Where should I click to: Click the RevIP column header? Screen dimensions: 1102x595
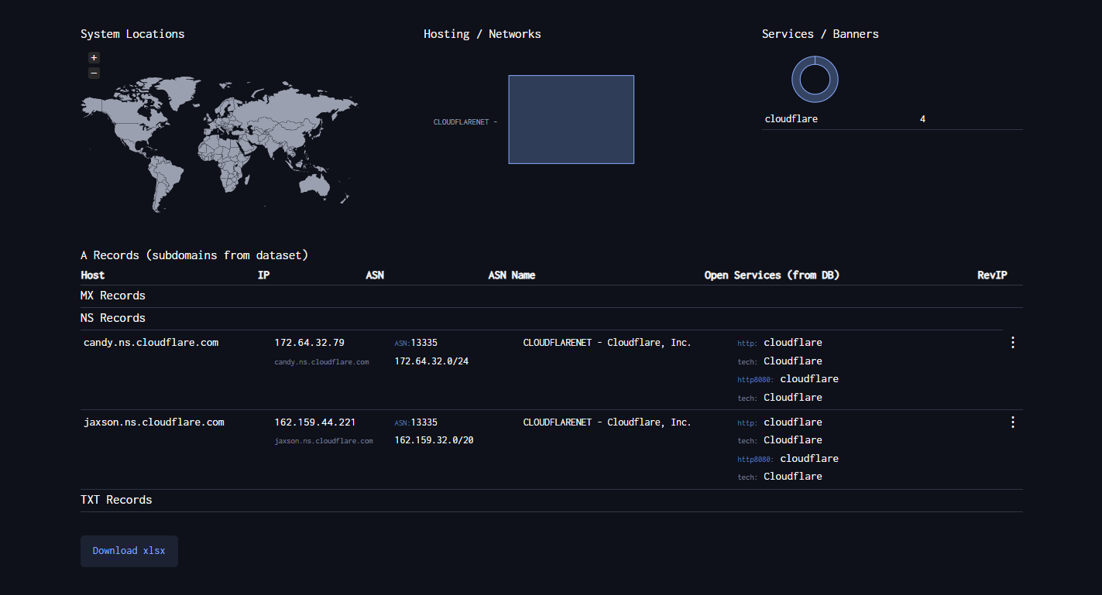pyautogui.click(x=992, y=275)
